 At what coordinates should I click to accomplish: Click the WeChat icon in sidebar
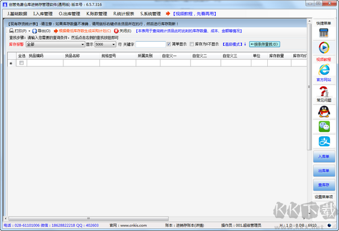323,127
